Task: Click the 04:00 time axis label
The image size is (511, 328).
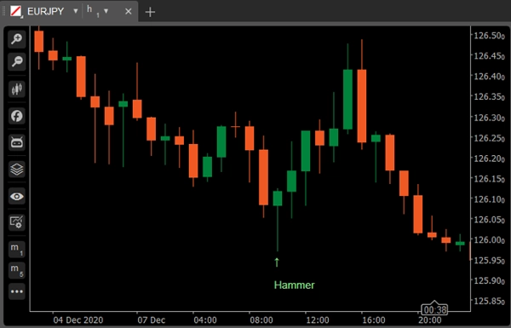Action: [205, 320]
